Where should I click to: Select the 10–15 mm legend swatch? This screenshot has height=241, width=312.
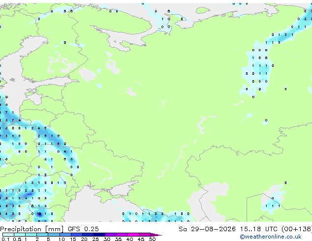65,235
